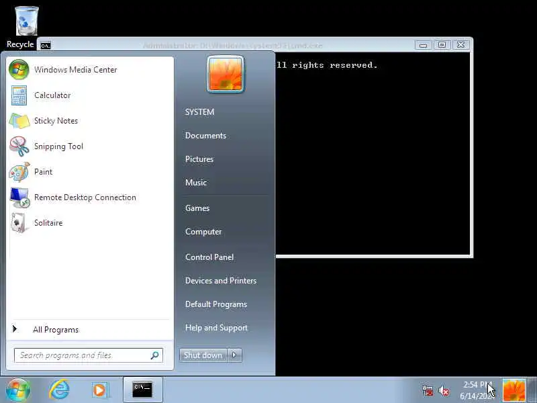The image size is (537, 403).
Task: Open Devices and Printers
Action: tap(221, 281)
